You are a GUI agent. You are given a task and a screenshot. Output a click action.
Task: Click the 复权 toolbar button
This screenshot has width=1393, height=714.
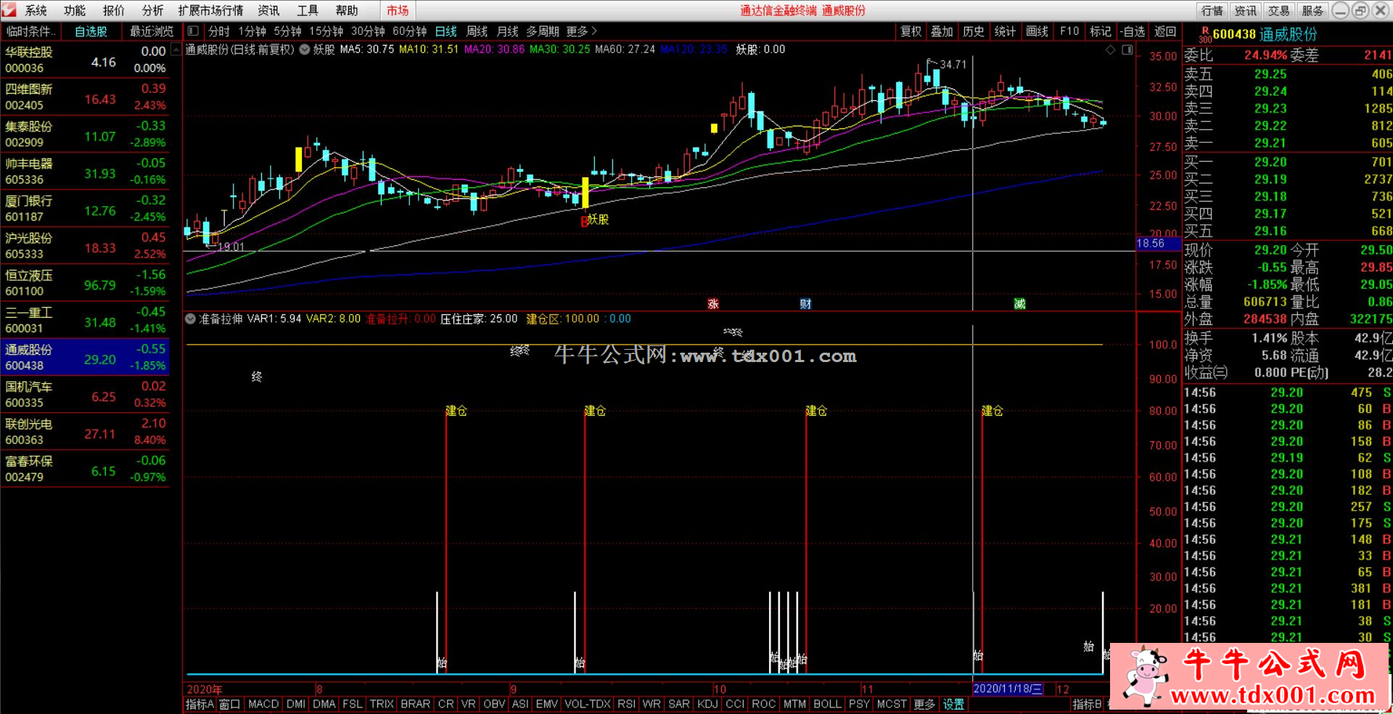pos(911,31)
